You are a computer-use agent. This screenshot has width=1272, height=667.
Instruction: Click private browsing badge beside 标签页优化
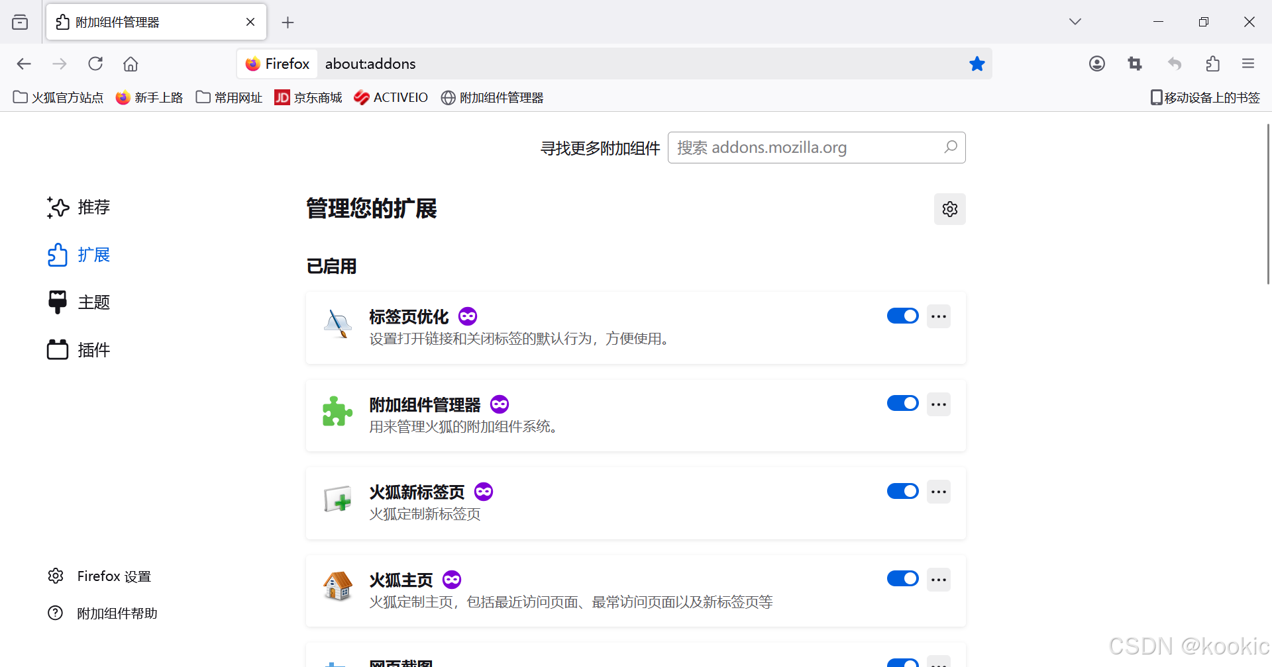(x=468, y=316)
